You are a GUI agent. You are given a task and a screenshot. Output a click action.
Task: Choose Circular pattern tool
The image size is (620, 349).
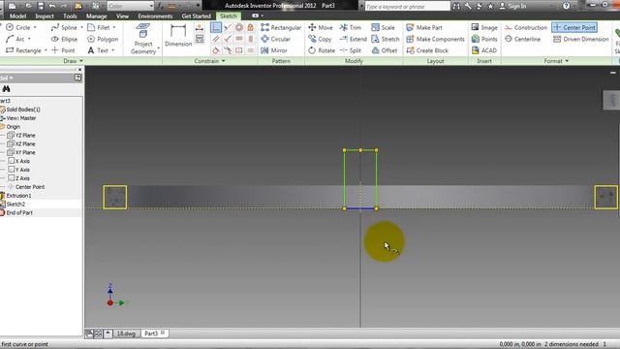point(275,39)
